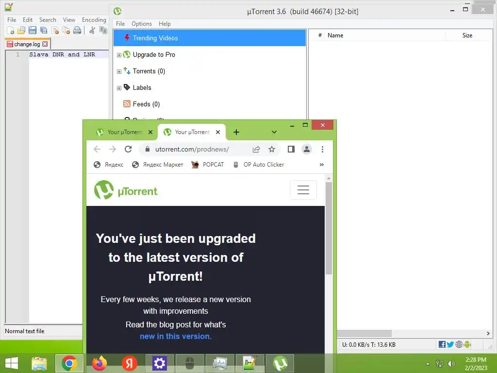
Task: Click the Twitter icon in µTorrent status bar
Action: (x=450, y=344)
